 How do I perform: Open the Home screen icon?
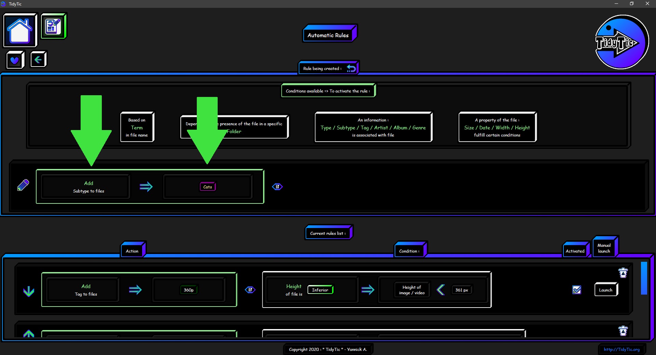click(x=20, y=30)
